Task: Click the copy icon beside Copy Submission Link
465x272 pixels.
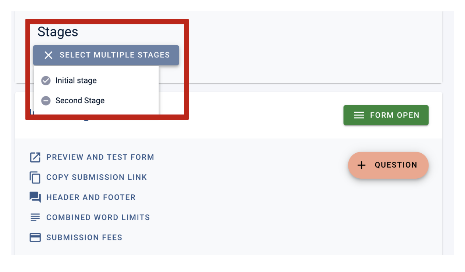Action: point(35,177)
